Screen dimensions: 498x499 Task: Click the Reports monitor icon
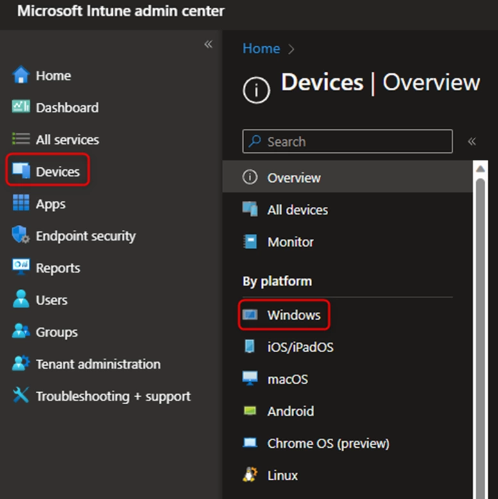click(21, 267)
